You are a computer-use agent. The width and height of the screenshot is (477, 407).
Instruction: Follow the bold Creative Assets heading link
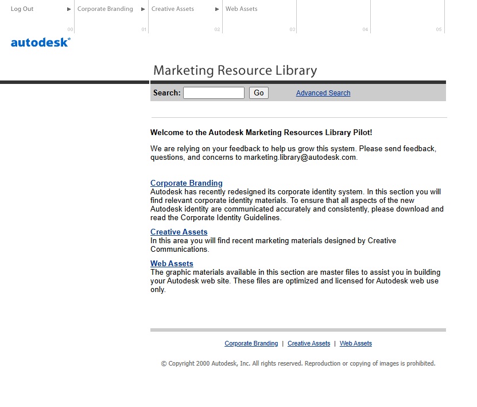tap(179, 232)
